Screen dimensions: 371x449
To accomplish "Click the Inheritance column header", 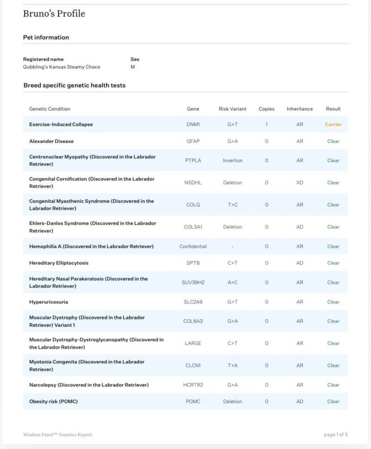I will point(299,109).
